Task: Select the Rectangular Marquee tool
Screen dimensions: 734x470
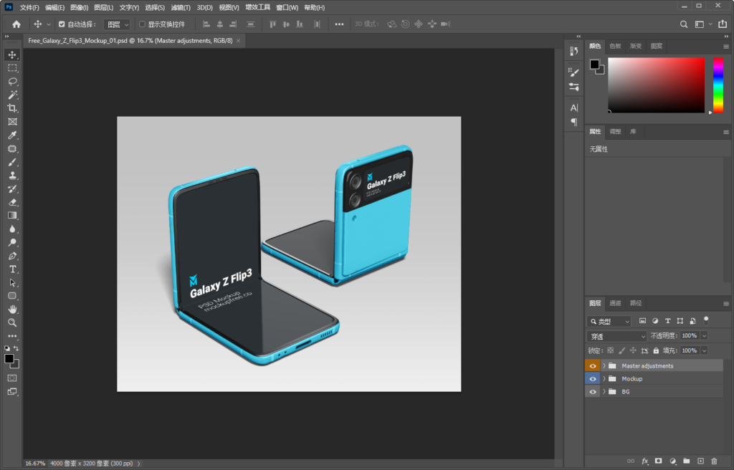Action: [x=12, y=68]
